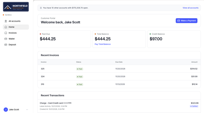
Task: Click the Paid badge for invoice 310
Action: point(80,84)
